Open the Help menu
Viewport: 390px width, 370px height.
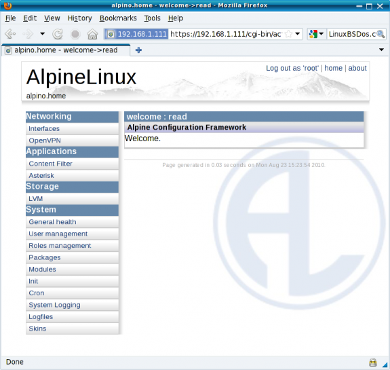pyautogui.click(x=176, y=18)
